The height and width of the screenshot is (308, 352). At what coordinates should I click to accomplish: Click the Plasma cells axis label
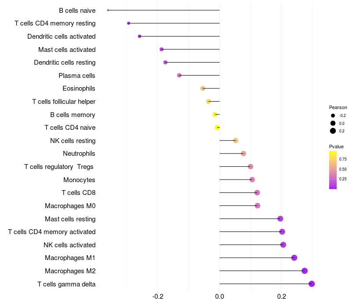pos(77,76)
